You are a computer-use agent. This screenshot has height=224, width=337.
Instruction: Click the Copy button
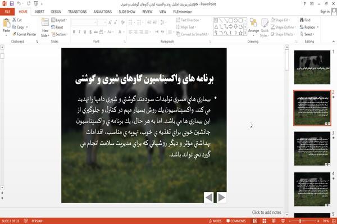pos(19,27)
